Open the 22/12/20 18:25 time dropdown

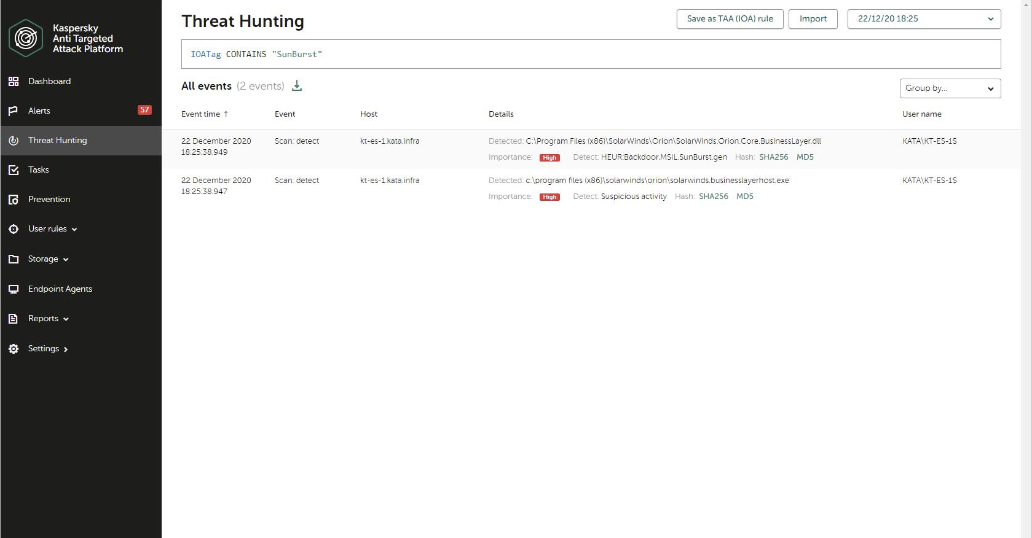pyautogui.click(x=924, y=19)
